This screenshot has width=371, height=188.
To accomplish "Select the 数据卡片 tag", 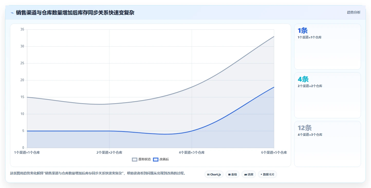I will click(x=267, y=174).
